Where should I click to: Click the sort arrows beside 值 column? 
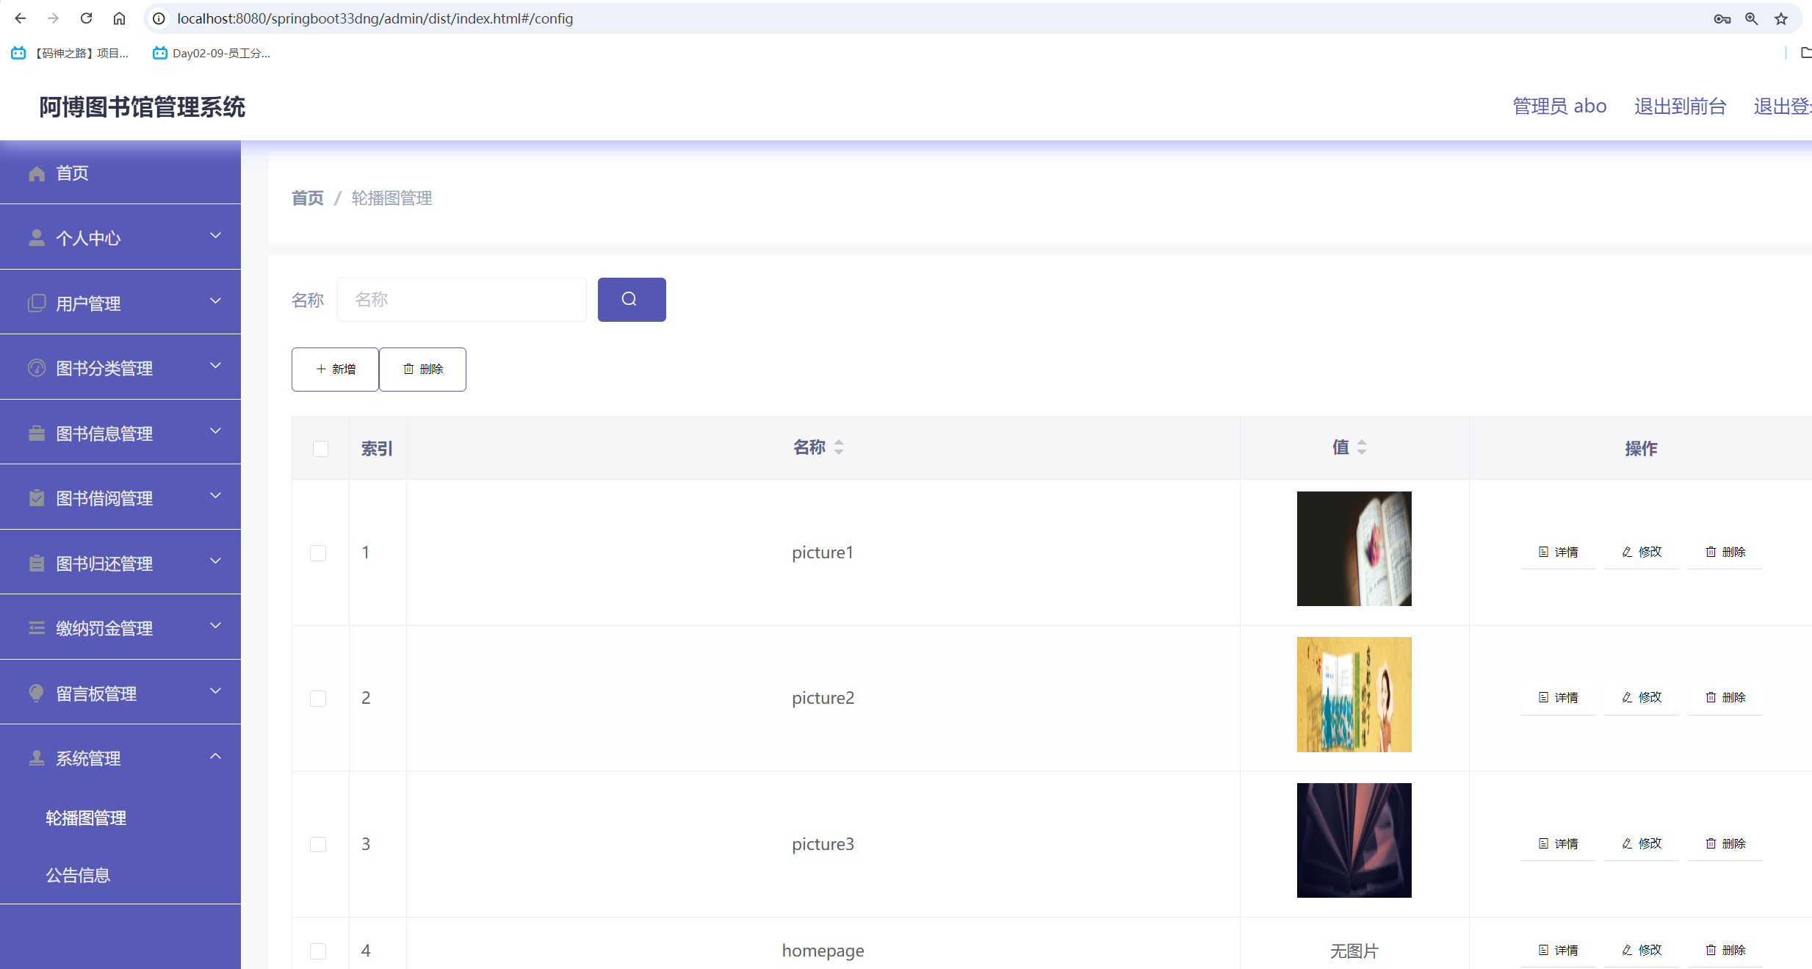point(1361,447)
